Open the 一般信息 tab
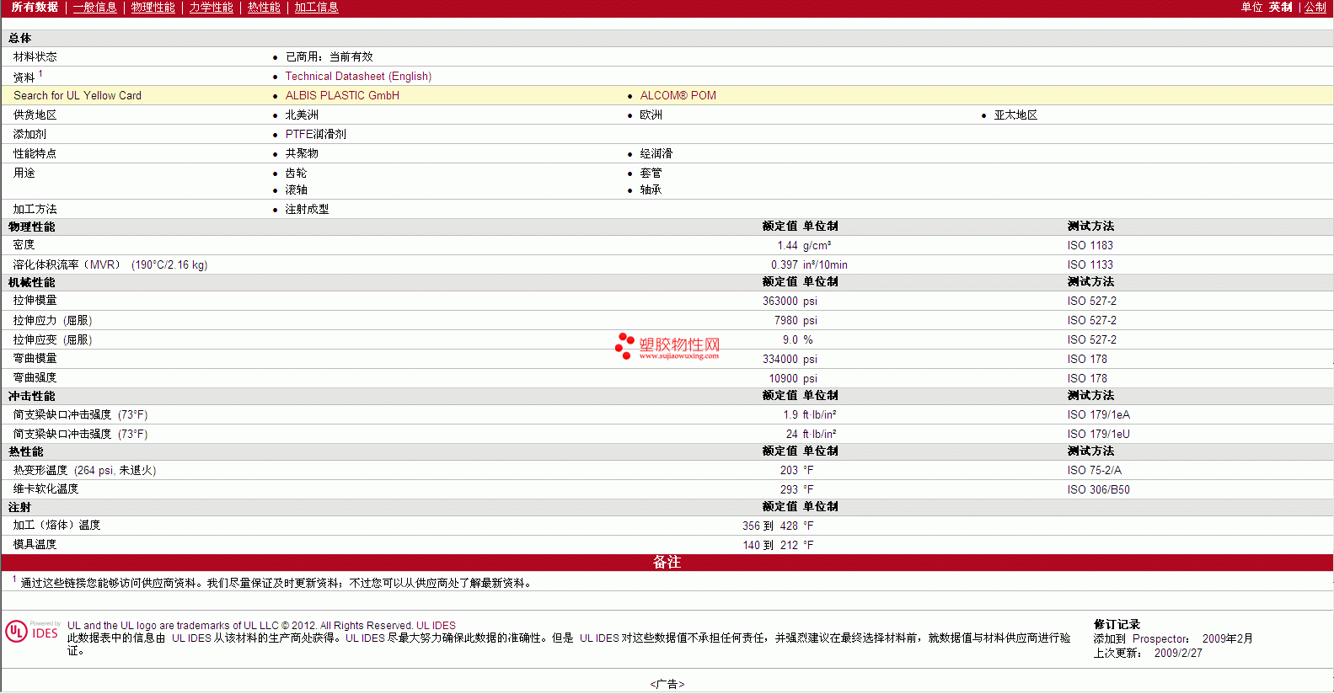This screenshot has height=694, width=1334. coord(95,7)
